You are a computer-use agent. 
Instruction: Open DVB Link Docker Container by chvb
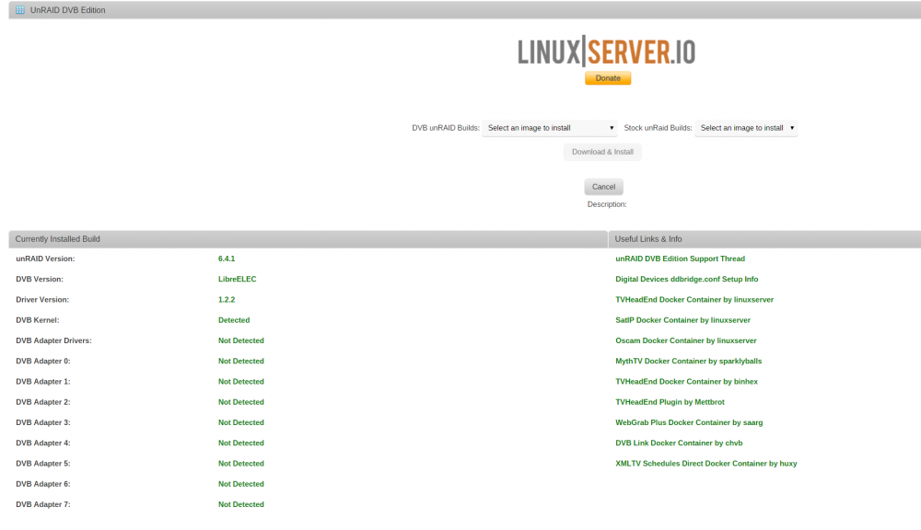[679, 444]
